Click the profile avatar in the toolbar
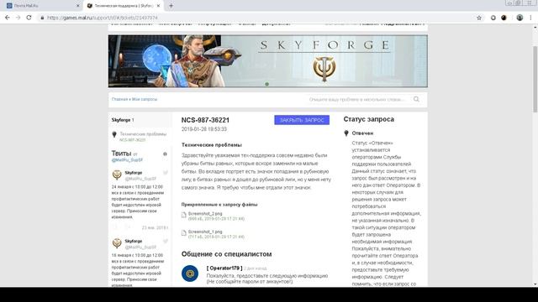This screenshot has width=538, height=302. [520, 18]
